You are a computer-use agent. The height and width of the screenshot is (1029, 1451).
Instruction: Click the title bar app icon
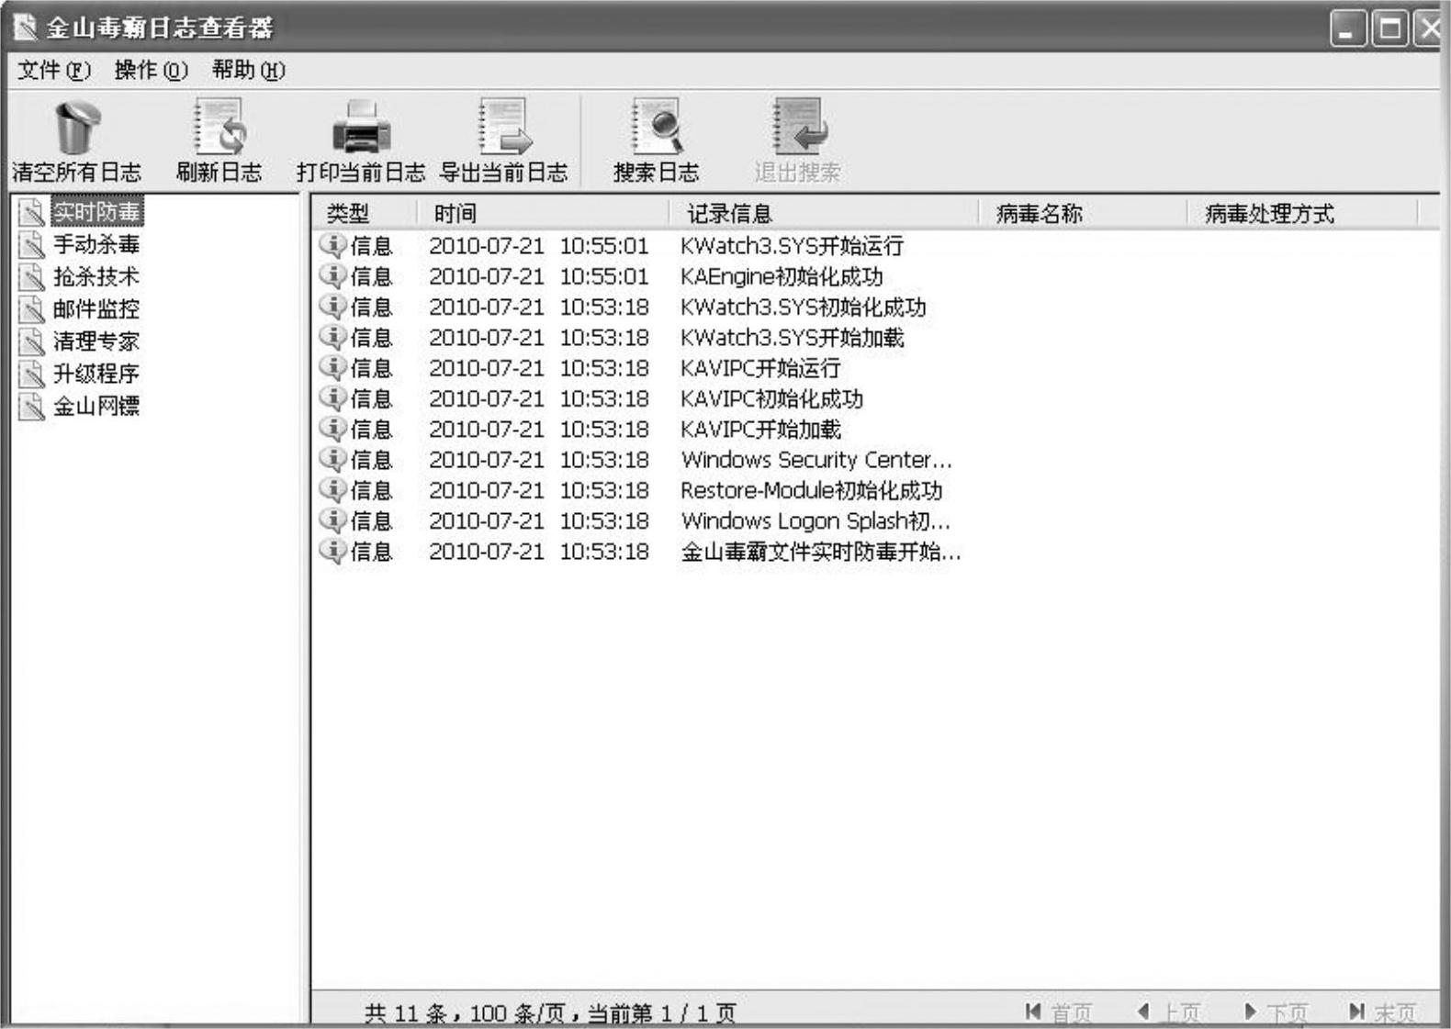tap(26, 28)
